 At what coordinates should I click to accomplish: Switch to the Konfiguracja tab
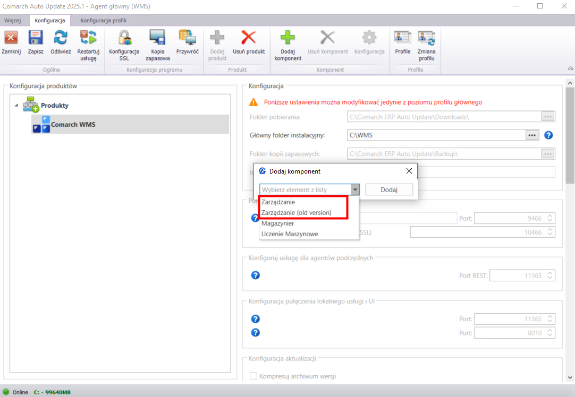coord(50,21)
